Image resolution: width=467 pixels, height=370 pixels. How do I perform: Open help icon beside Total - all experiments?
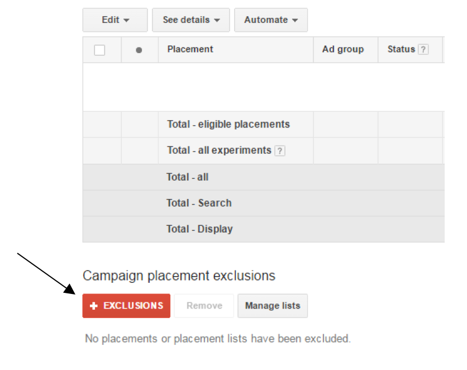tap(280, 151)
